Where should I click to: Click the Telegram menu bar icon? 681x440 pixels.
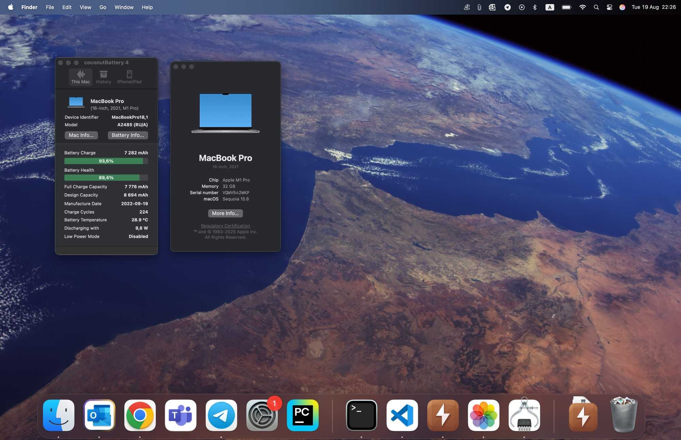tap(507, 7)
